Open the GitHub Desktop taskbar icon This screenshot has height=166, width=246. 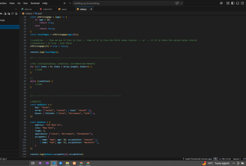coord(40,163)
